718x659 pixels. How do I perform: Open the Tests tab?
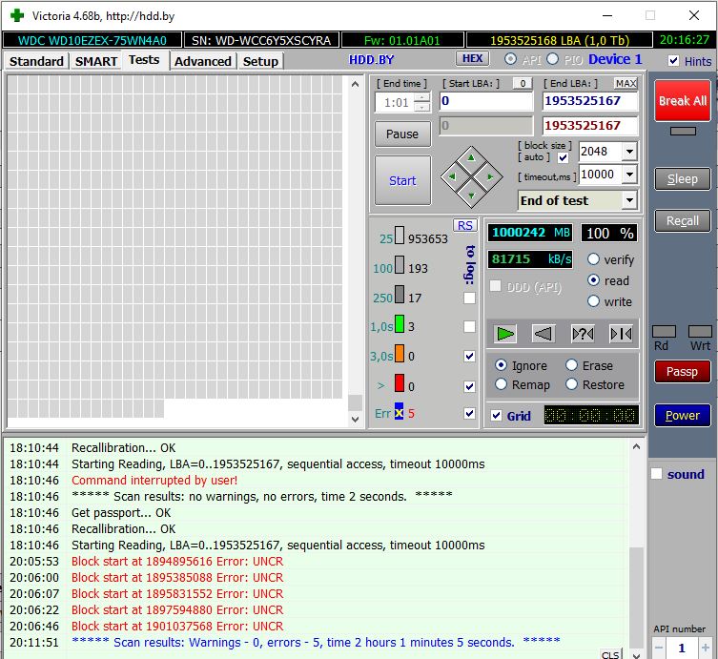tap(144, 60)
